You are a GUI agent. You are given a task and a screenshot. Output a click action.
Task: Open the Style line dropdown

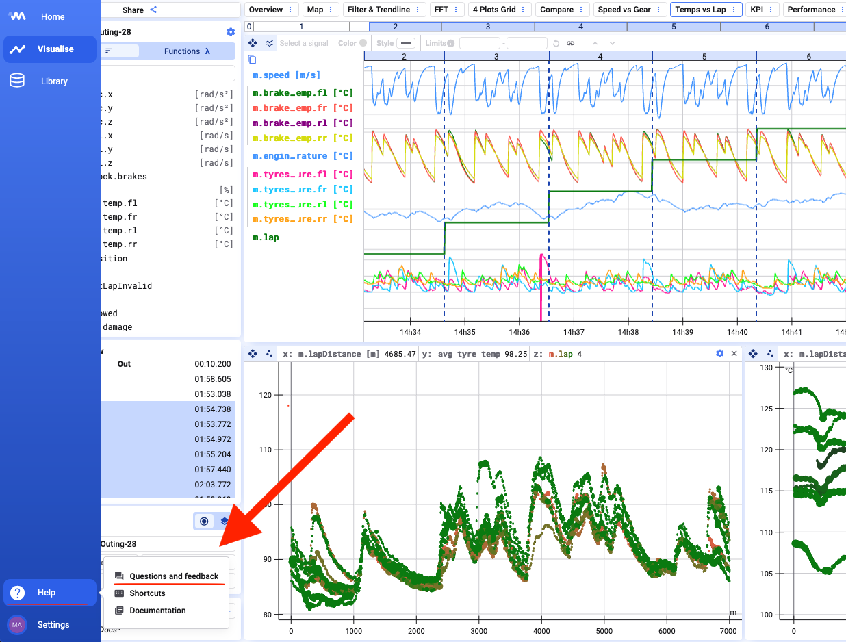(406, 43)
